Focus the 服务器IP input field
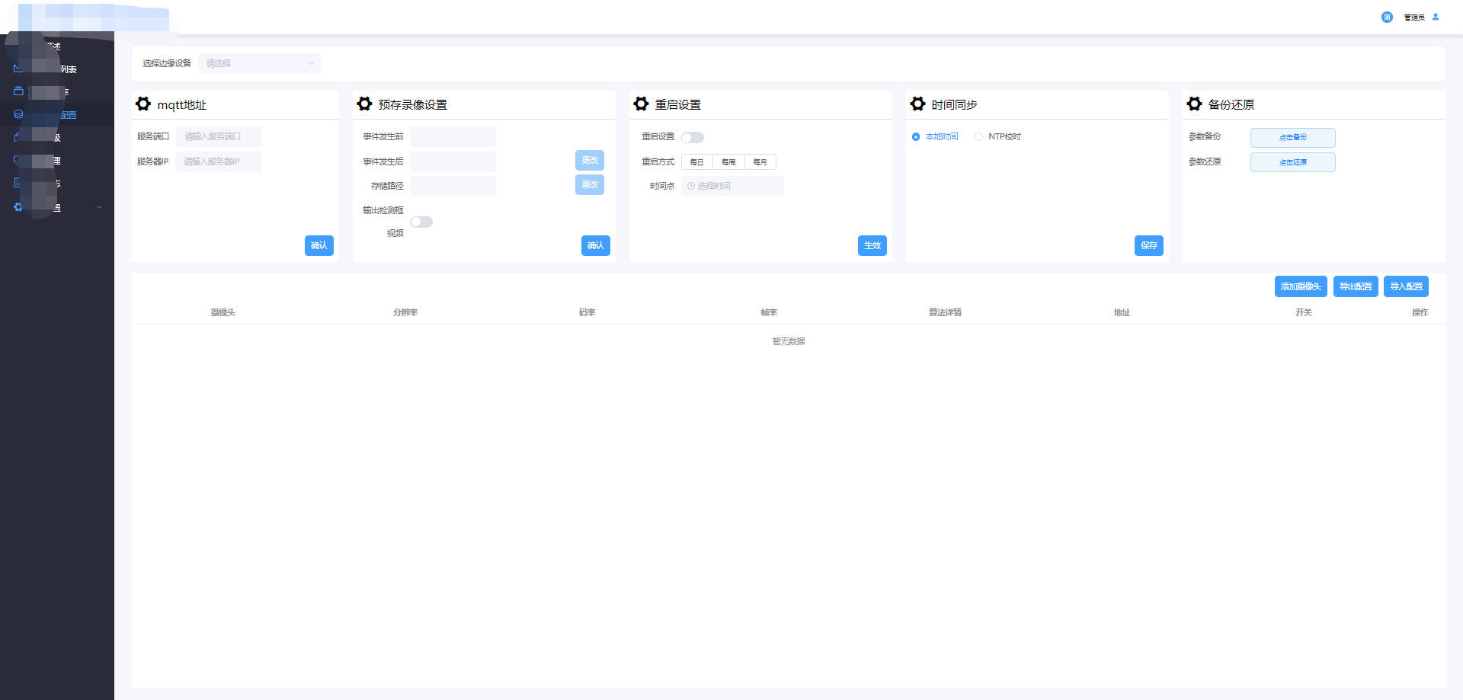Image resolution: width=1463 pixels, height=700 pixels. point(218,161)
